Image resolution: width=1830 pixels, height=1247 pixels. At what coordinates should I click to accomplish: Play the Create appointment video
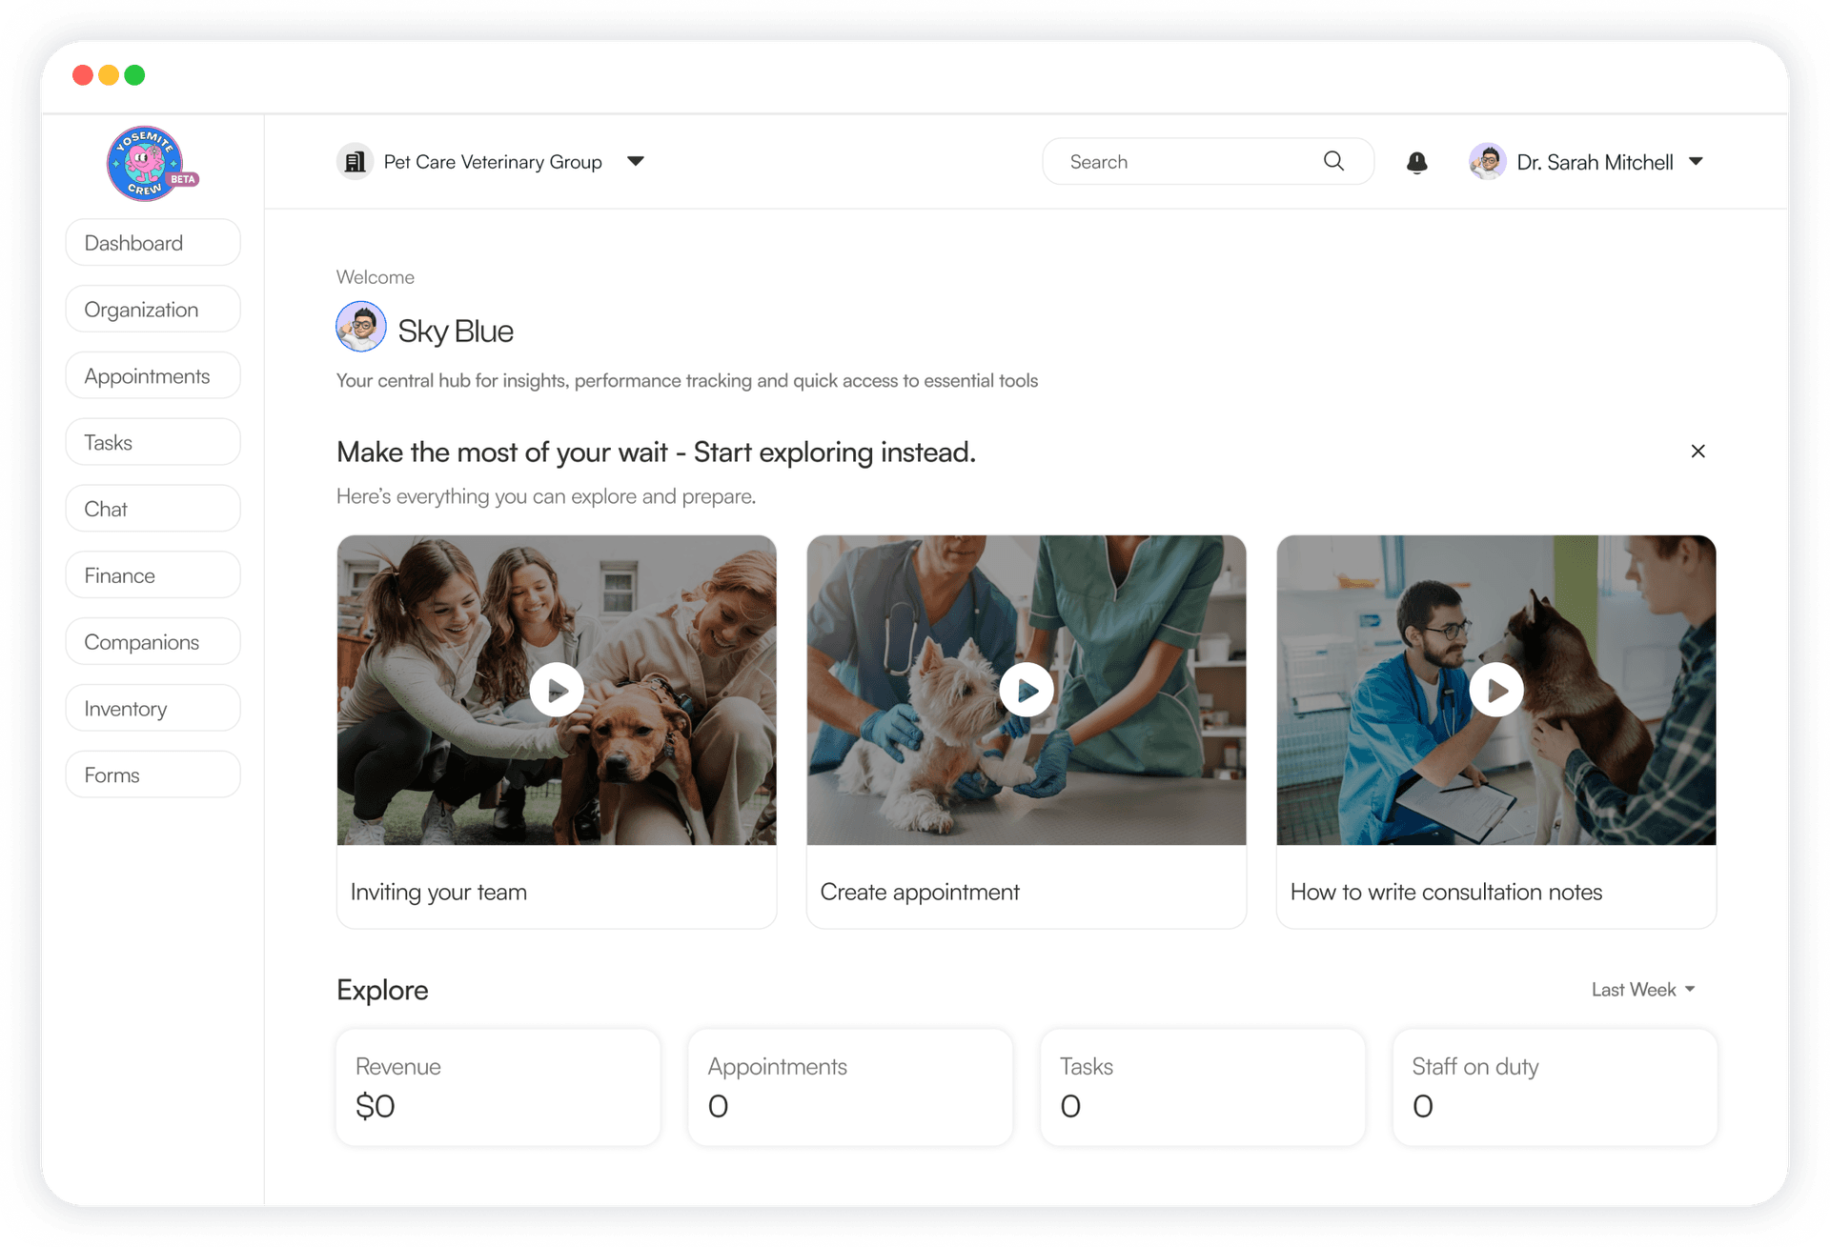click(x=1027, y=690)
